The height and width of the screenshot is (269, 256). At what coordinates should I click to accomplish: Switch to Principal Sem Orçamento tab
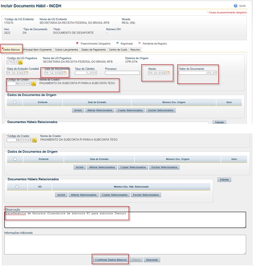38,50
